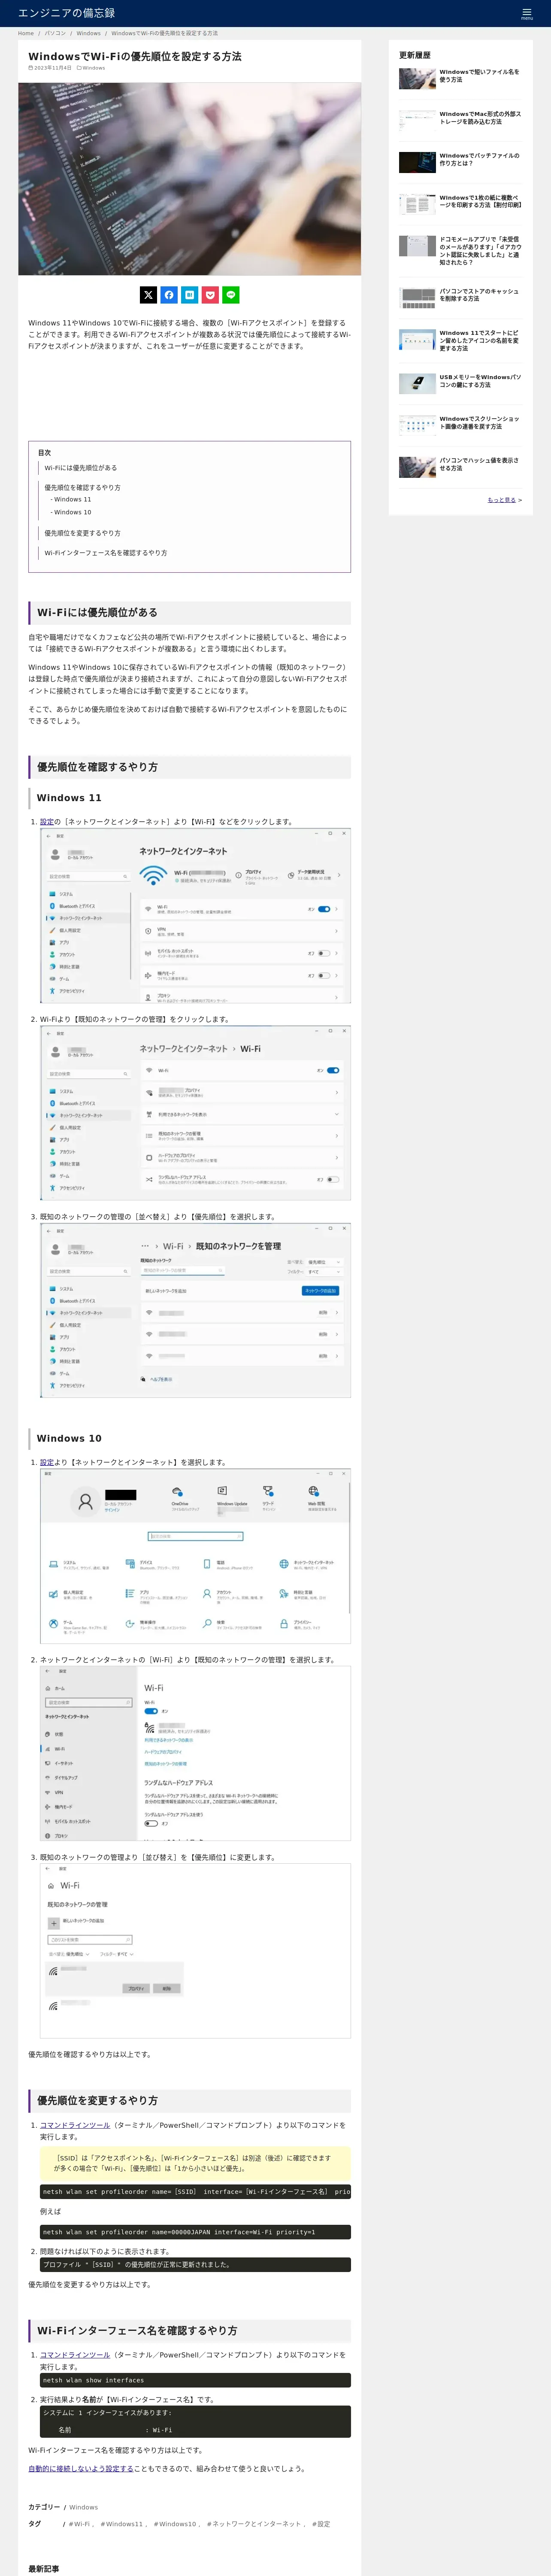Click the Home breadcrumb link
Viewport: 551px width, 2576px height.
tap(26, 33)
